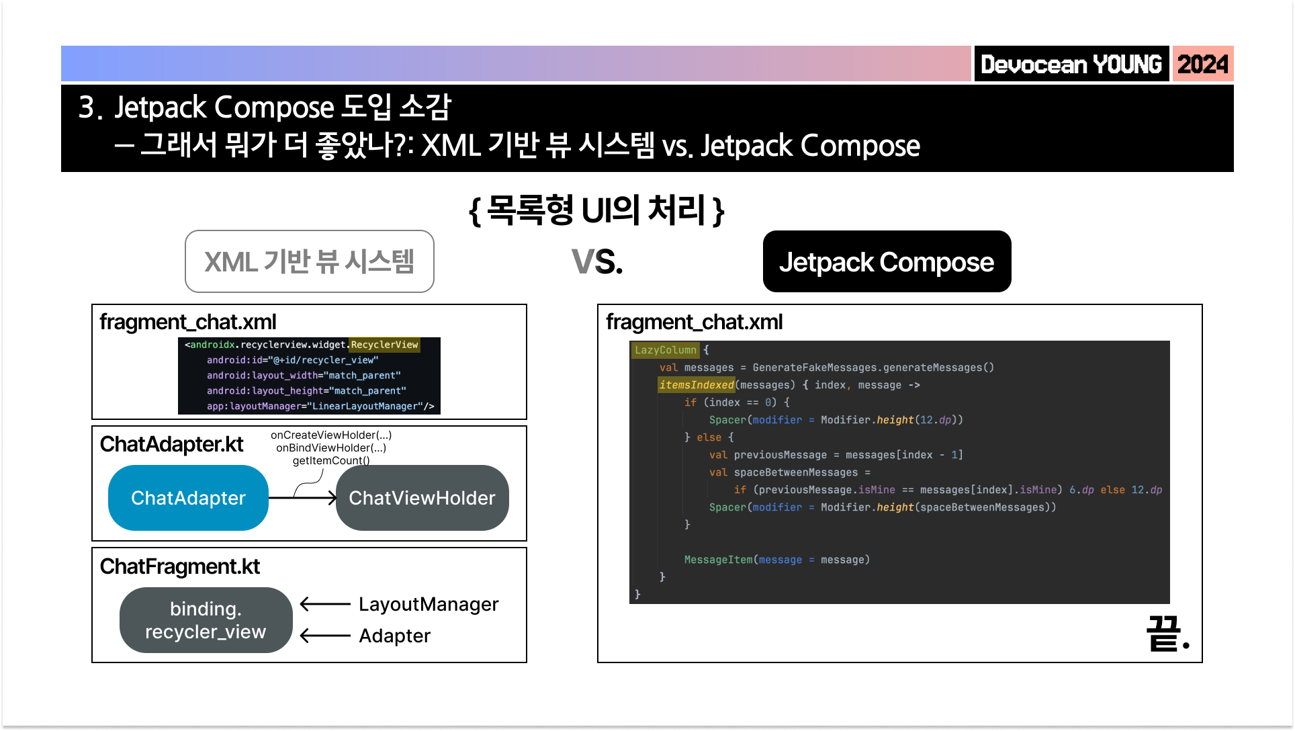Image resolution: width=1295 pixels, height=731 pixels.
Task: Click the subtitle "그래서 뭐가 더 좋았나?" line
Action: pyautogui.click(x=517, y=145)
